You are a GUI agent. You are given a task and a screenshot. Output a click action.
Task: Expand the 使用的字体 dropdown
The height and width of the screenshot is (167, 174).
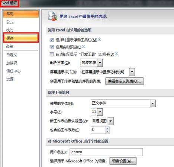click(153, 103)
